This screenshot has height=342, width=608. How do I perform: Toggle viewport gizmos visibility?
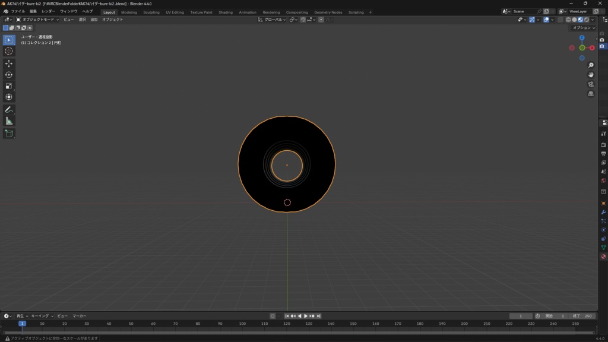[532, 20]
